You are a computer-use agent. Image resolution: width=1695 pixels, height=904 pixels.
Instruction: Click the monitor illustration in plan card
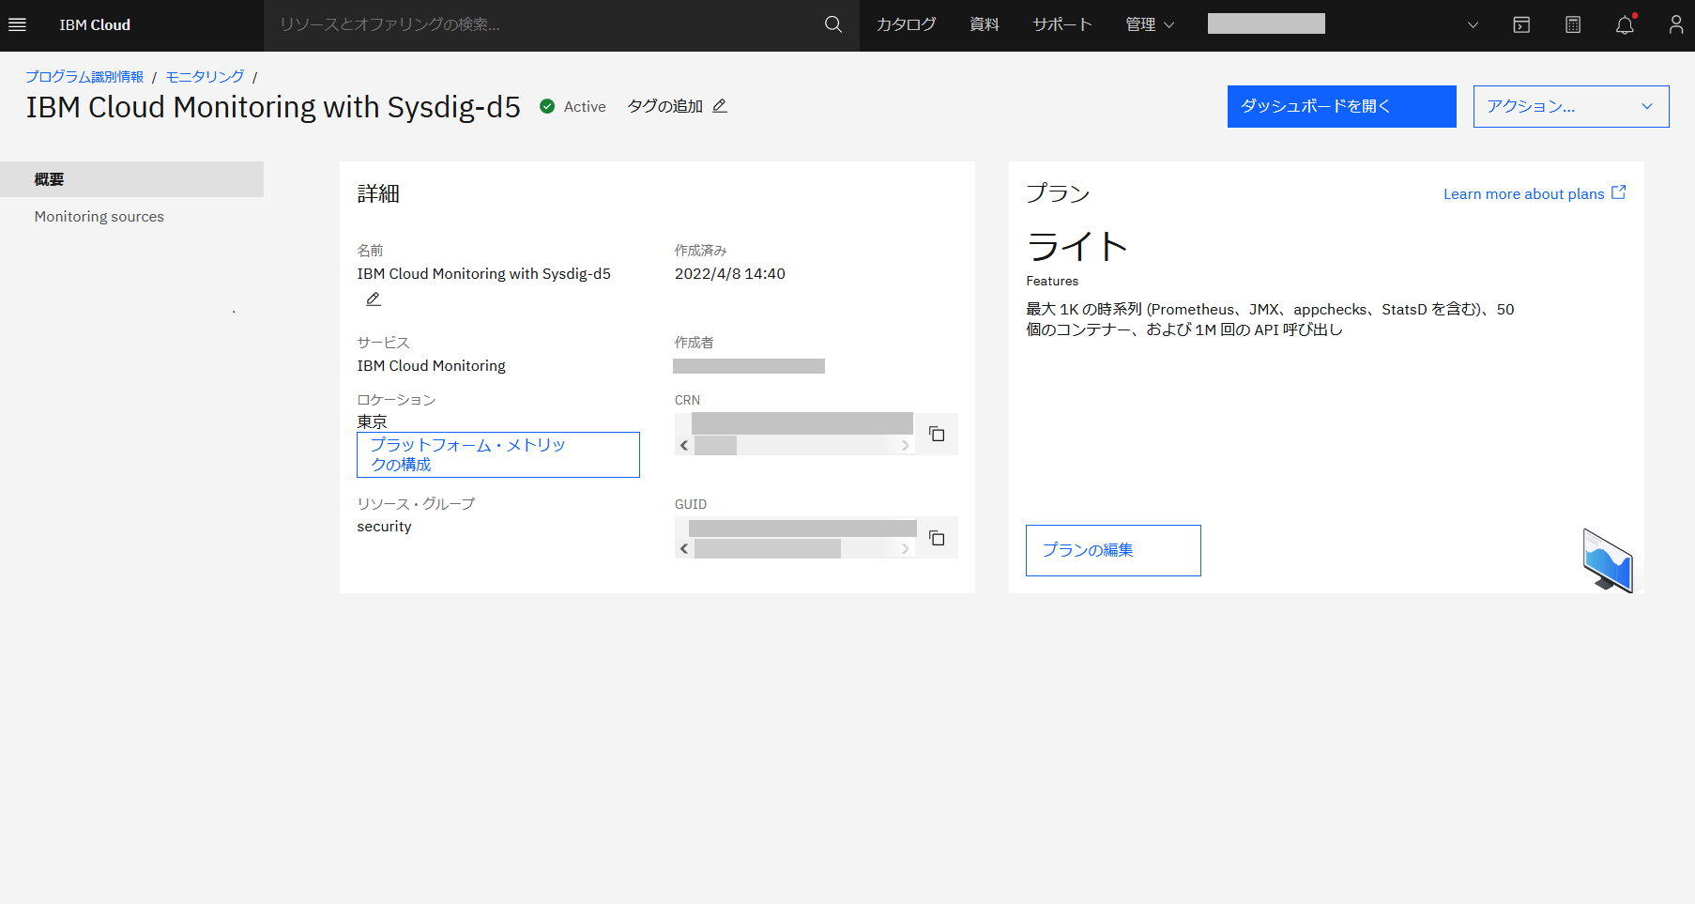[x=1608, y=559]
